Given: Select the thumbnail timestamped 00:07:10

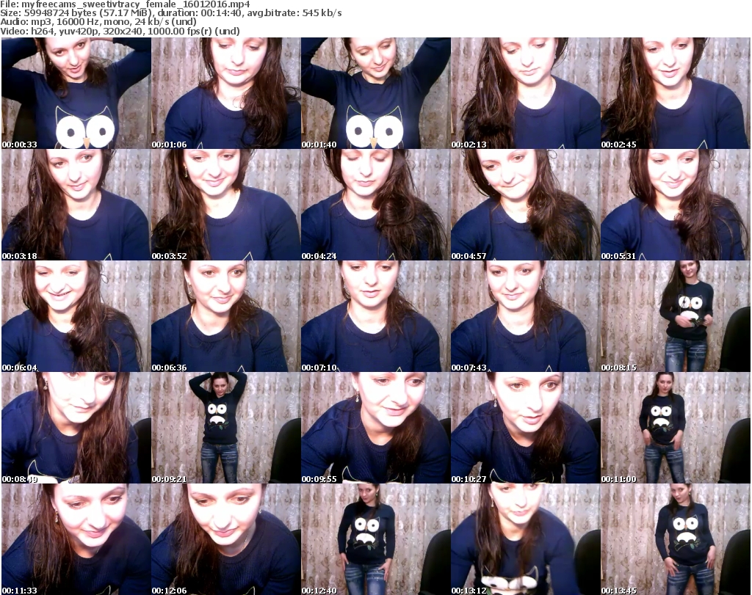Looking at the screenshot, I should click(x=375, y=316).
